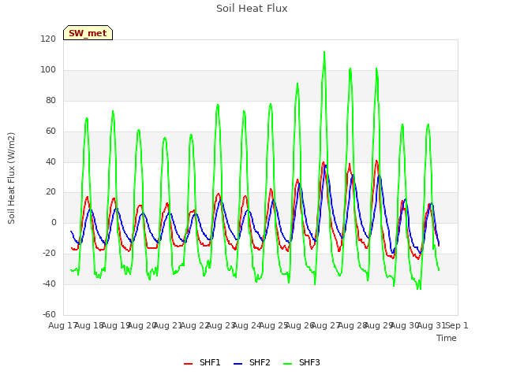
Task: Click the green SHF3 legend swatch
Action: [287, 364]
